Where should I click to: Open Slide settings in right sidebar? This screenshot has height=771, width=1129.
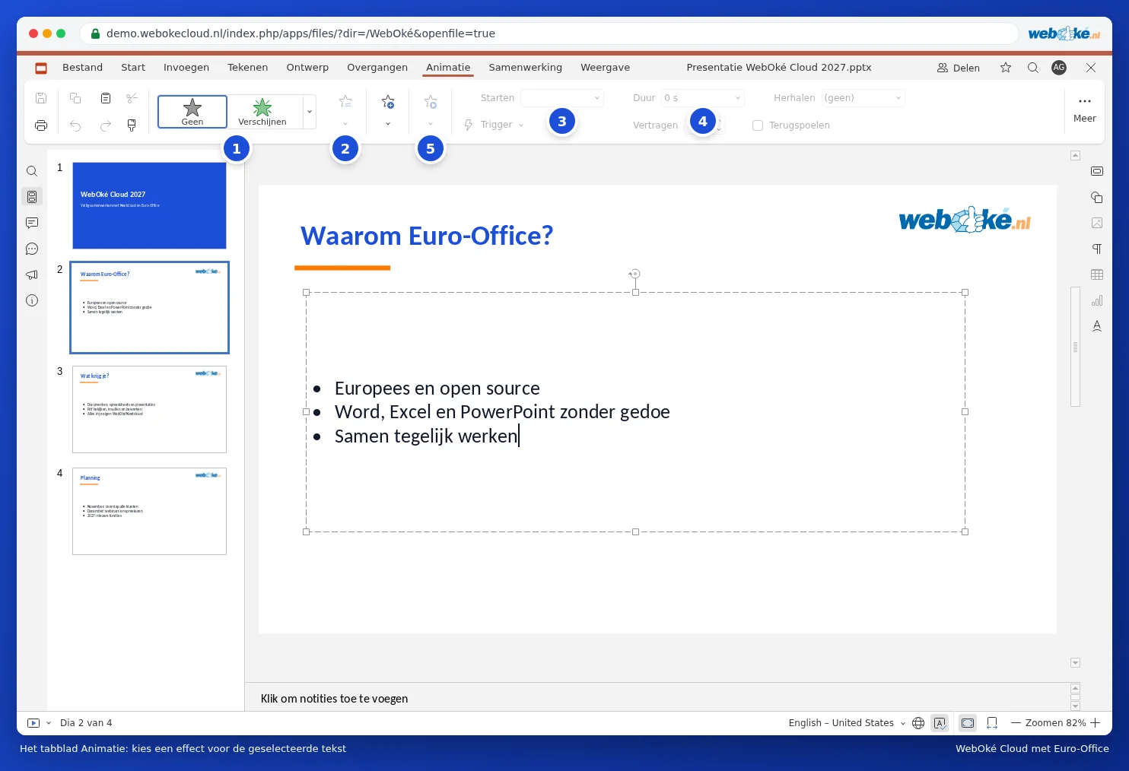point(1097,171)
